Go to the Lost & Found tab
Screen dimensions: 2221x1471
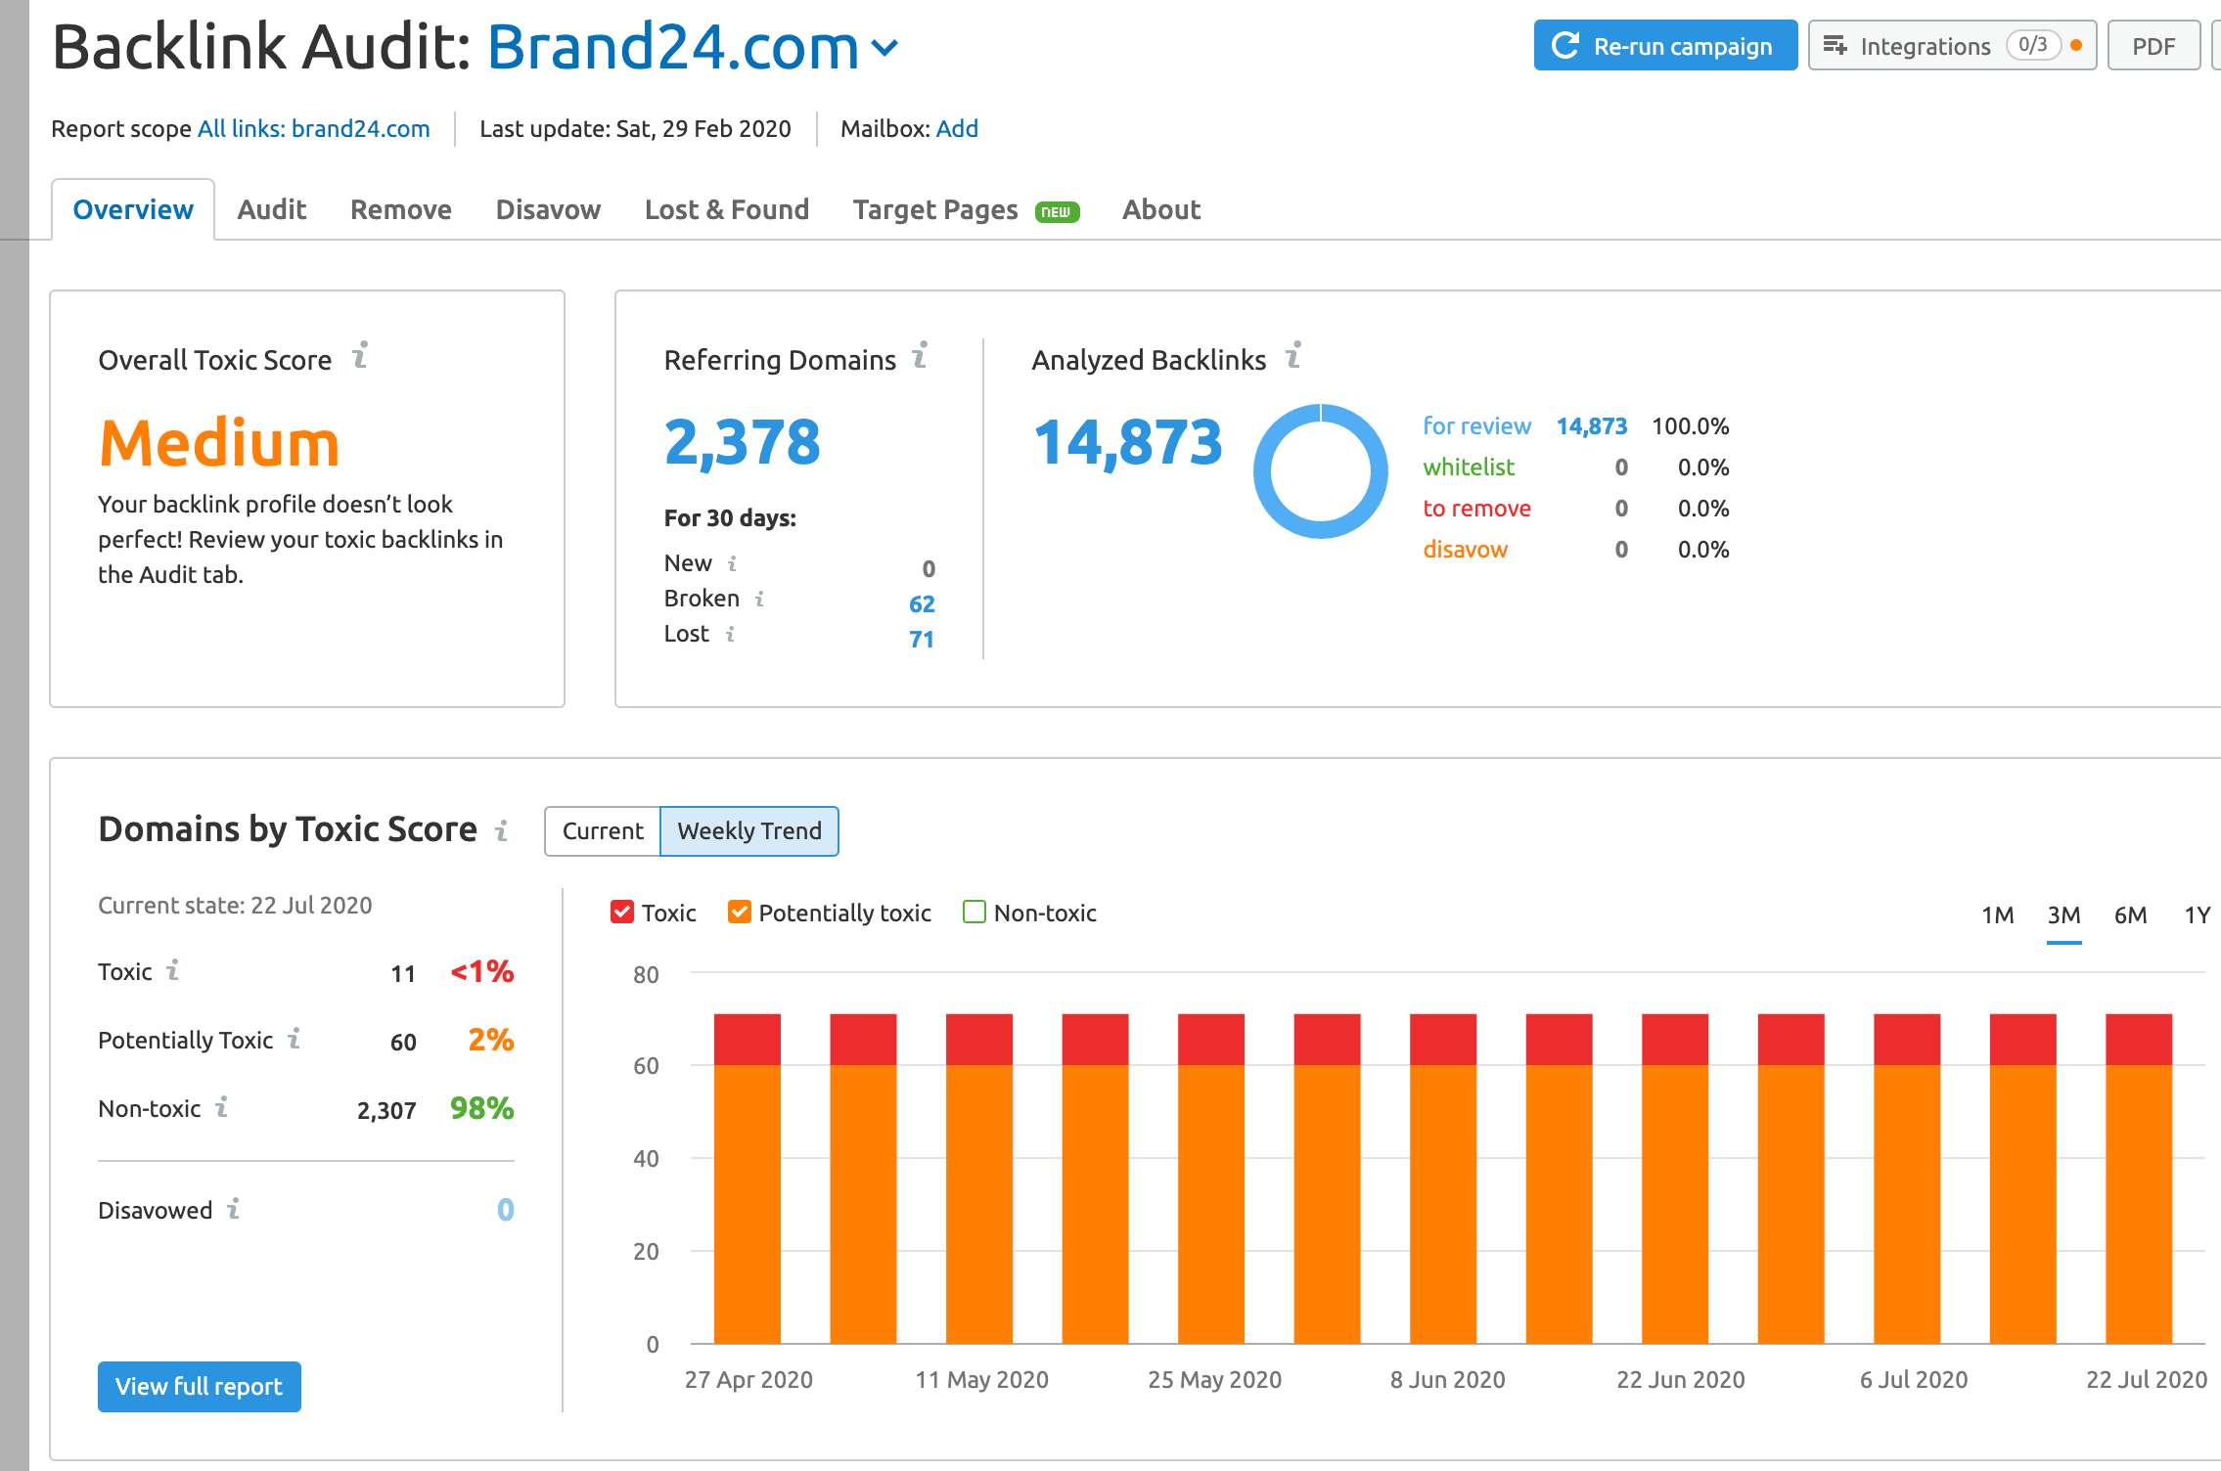tap(727, 209)
